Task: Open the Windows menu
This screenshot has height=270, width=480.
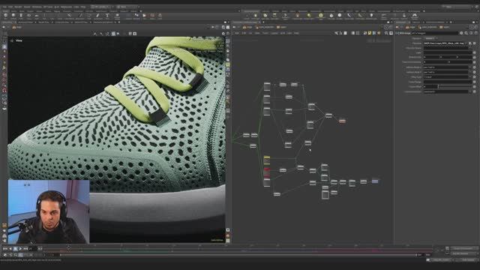Action: 37,7
